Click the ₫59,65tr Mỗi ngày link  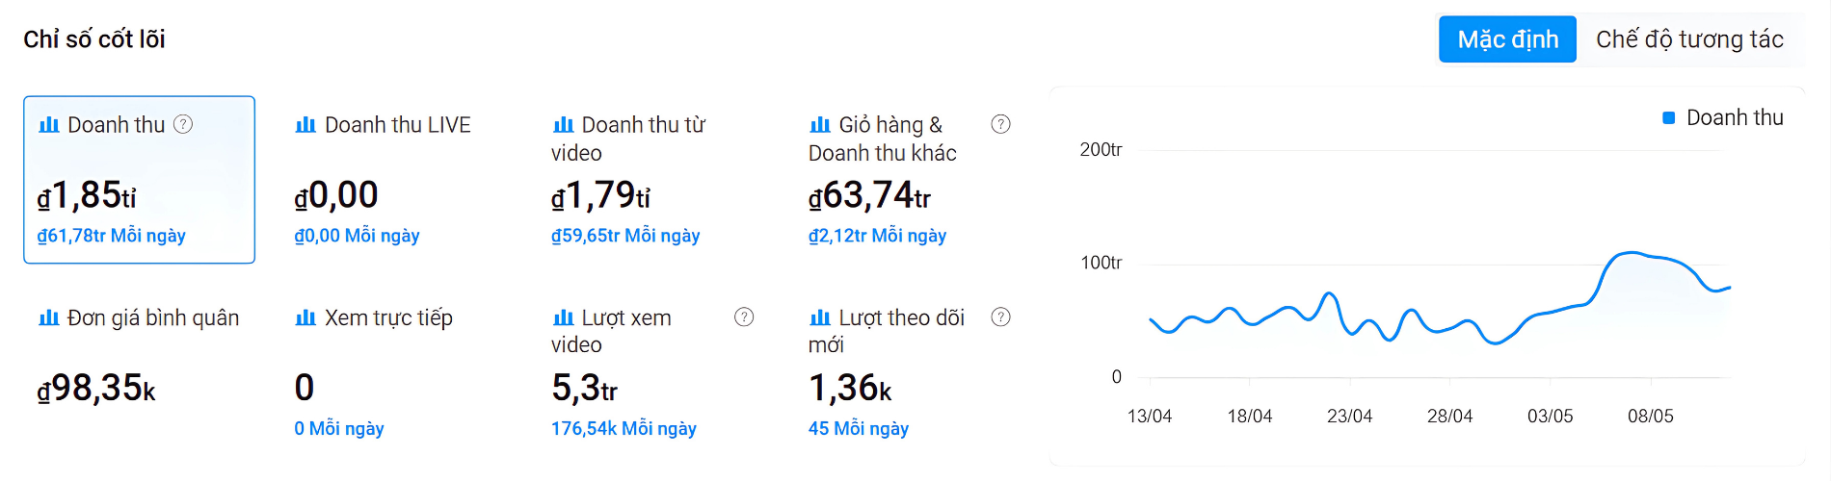click(625, 236)
